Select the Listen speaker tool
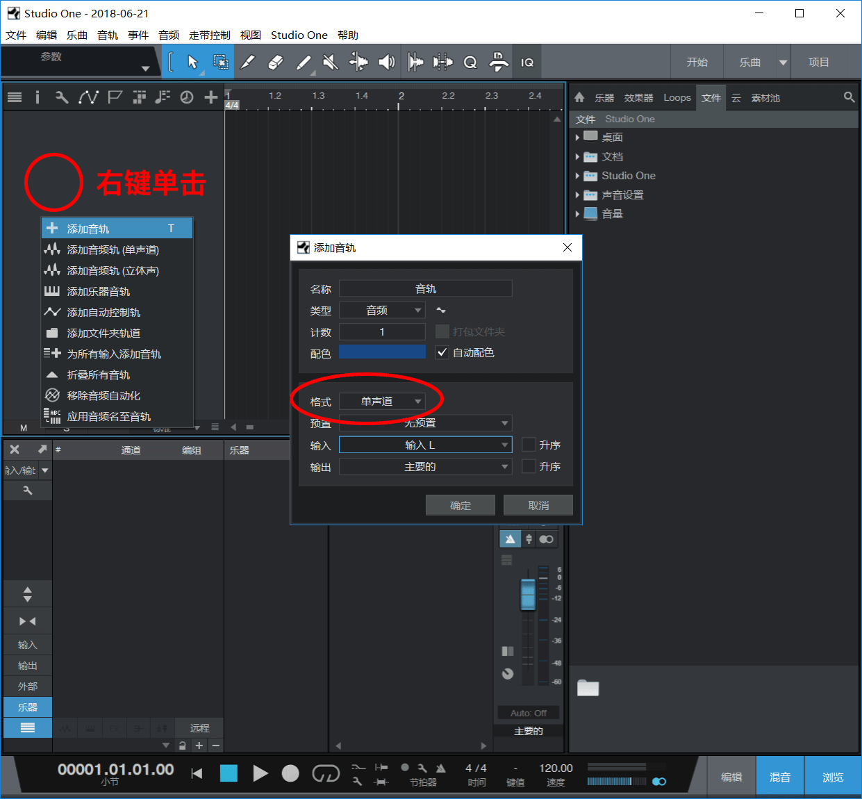Viewport: 862px width, 799px height. pos(386,63)
